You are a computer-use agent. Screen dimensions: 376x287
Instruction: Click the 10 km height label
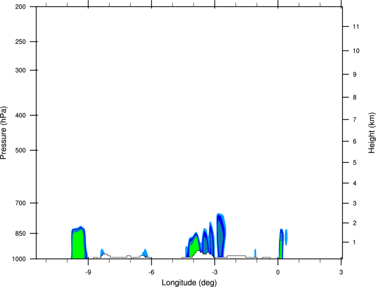point(356,51)
